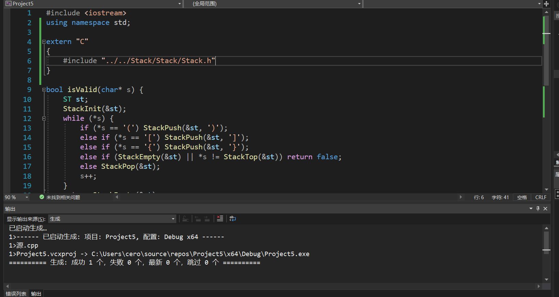Go to next message in output
559x297 pixels.
tap(207, 219)
